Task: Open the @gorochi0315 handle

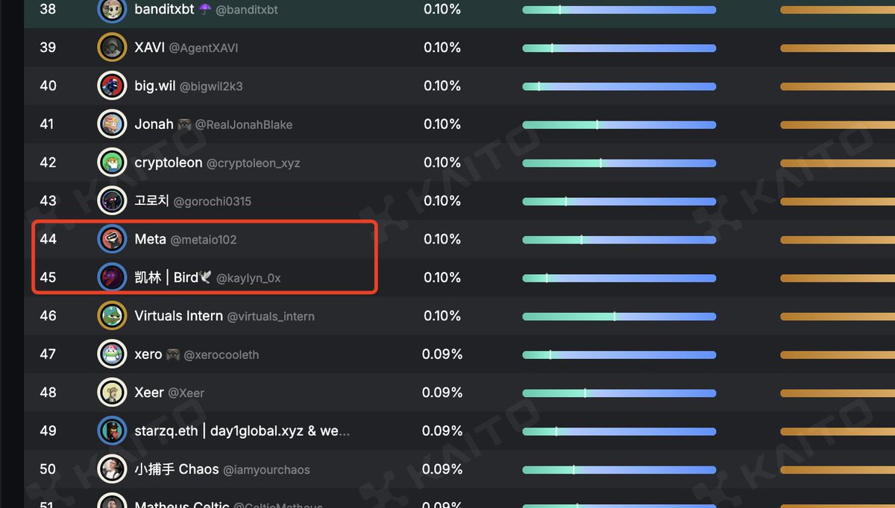Action: tap(213, 201)
